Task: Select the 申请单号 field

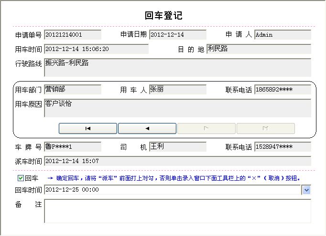Action: (73, 35)
